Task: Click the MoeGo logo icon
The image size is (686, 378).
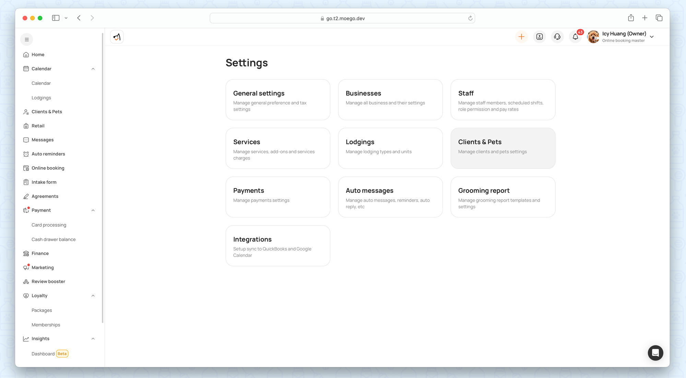Action: coord(117,37)
